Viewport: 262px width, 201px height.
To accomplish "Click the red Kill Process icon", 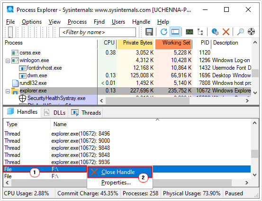I will pyautogui.click(x=226, y=32).
